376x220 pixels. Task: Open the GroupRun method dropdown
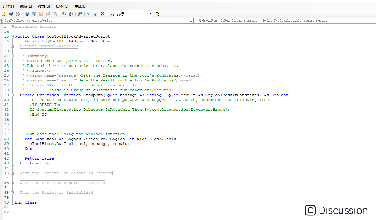point(286,21)
